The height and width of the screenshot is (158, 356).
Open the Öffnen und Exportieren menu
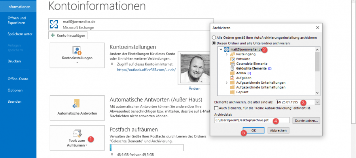17,20
